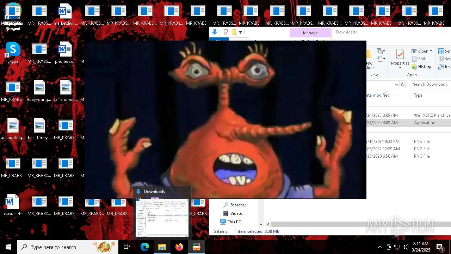
Task: Expand the Open dropdown arrow in ribbon
Action: (x=431, y=51)
